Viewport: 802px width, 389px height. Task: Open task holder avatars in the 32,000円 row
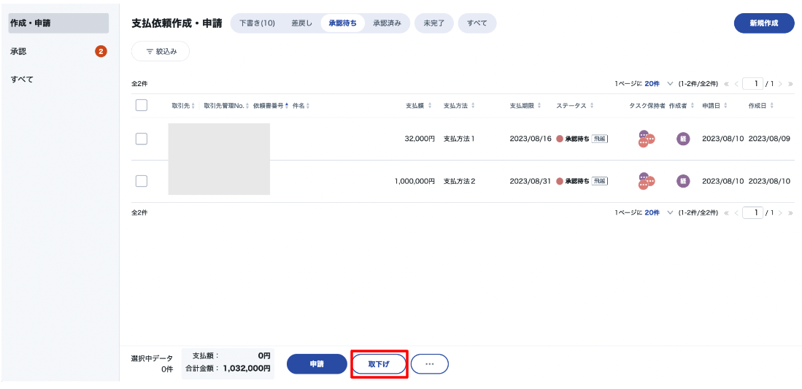[x=647, y=139]
